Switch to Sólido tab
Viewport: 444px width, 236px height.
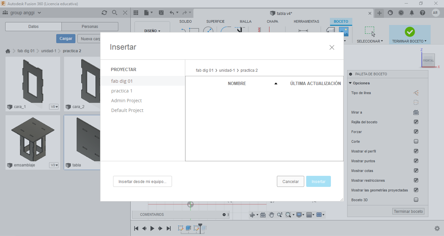point(186,21)
